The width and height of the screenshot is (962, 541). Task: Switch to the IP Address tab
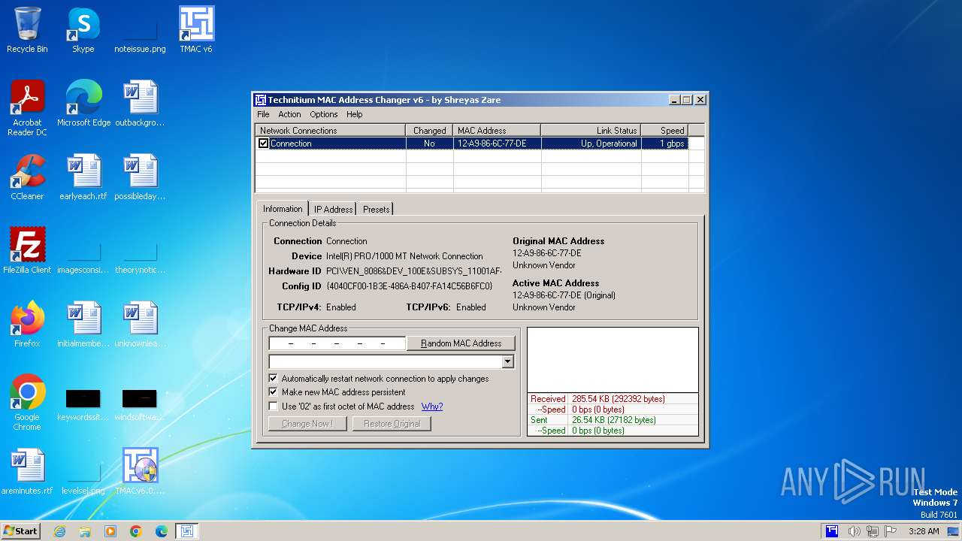point(333,210)
